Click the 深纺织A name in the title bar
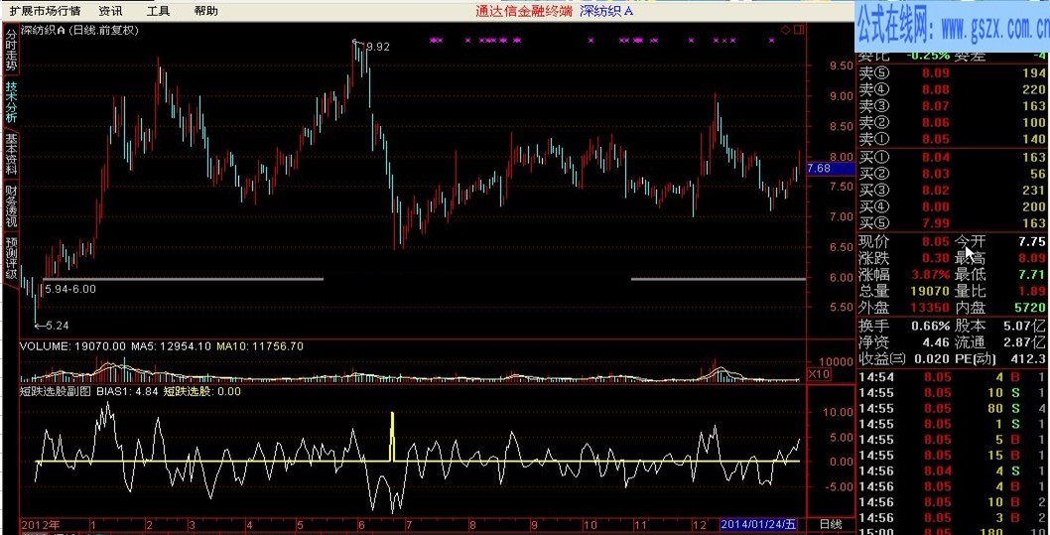The height and width of the screenshot is (535, 1050). (x=606, y=11)
